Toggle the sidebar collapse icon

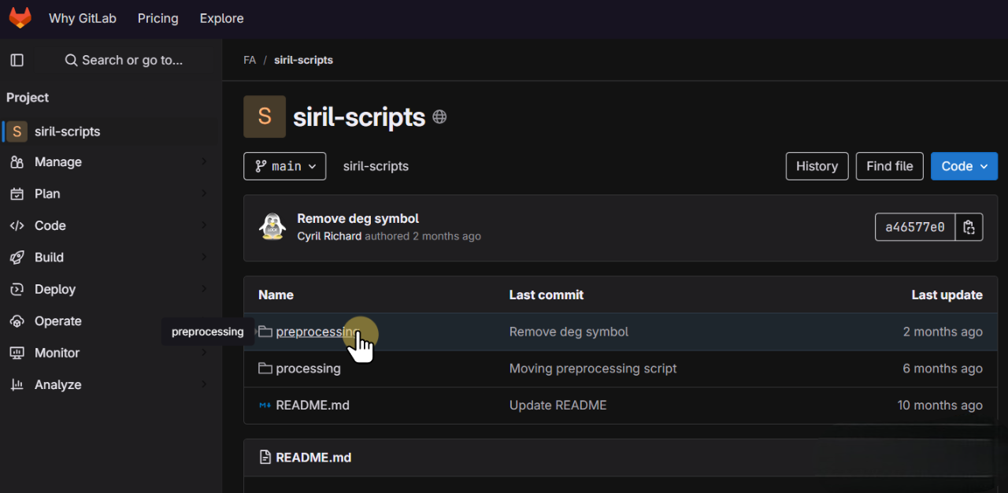tap(17, 60)
